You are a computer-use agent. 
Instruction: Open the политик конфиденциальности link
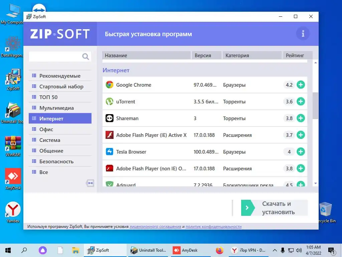point(213,227)
